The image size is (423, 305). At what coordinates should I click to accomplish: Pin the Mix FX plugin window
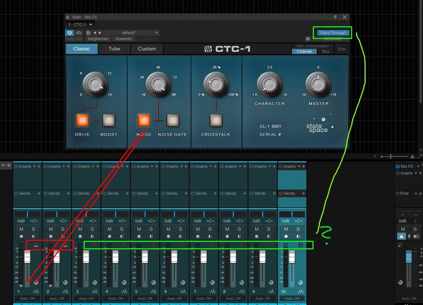point(335,17)
